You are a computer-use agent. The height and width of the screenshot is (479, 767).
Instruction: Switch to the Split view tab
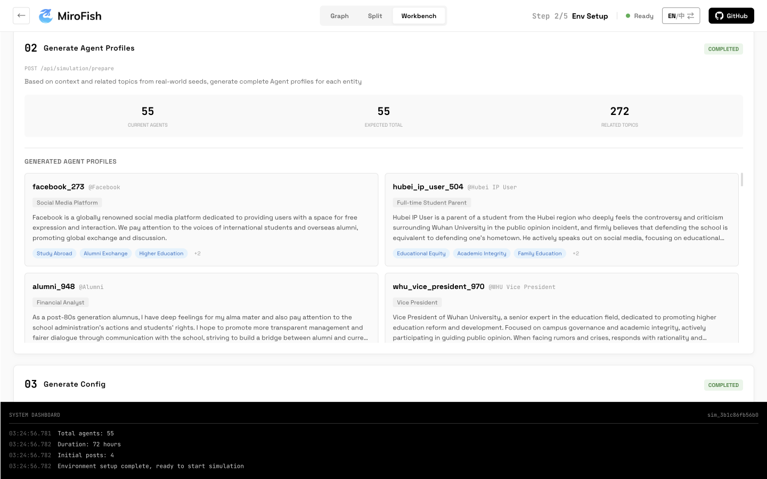(375, 16)
